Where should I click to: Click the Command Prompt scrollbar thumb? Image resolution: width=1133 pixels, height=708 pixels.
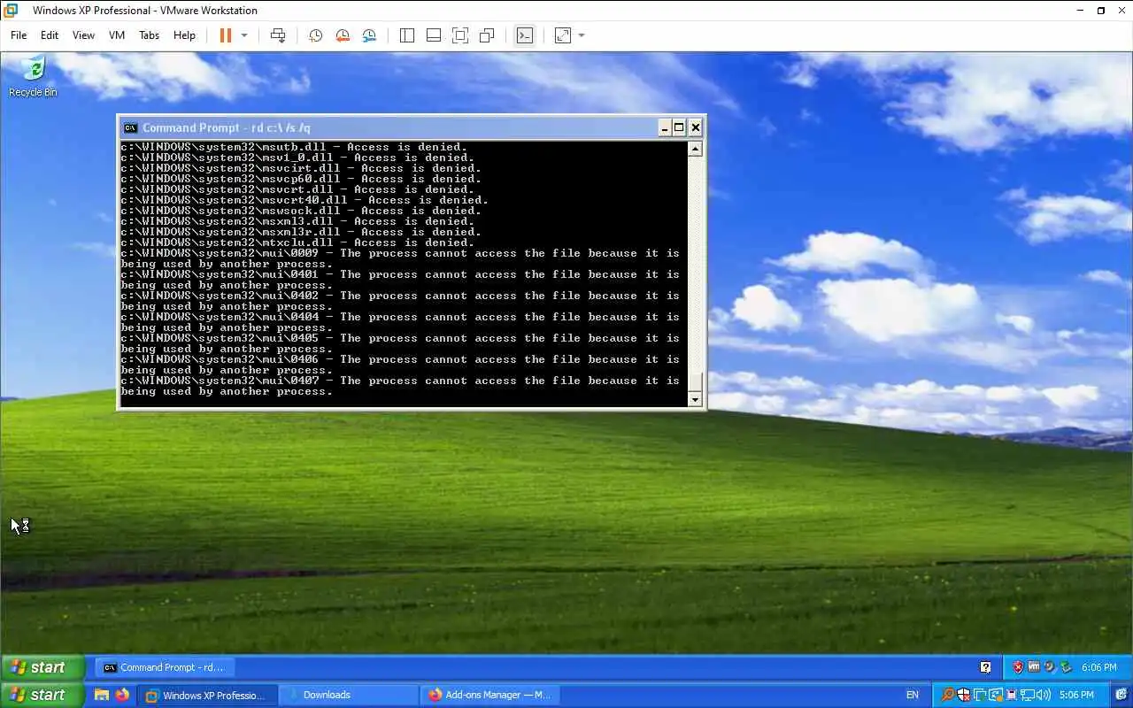tap(695, 382)
